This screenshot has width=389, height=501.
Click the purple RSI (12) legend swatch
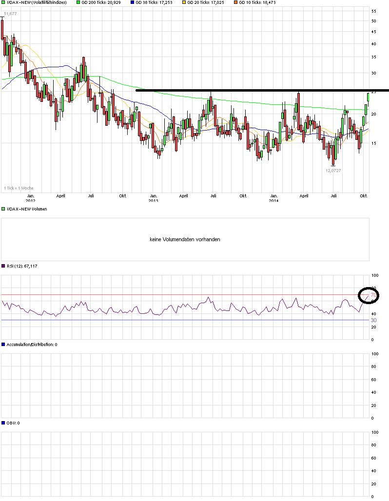click(3, 266)
